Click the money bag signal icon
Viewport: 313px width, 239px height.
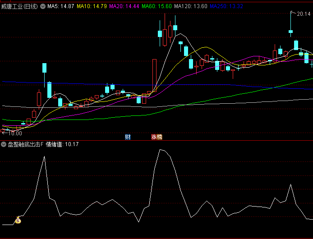click(18, 221)
